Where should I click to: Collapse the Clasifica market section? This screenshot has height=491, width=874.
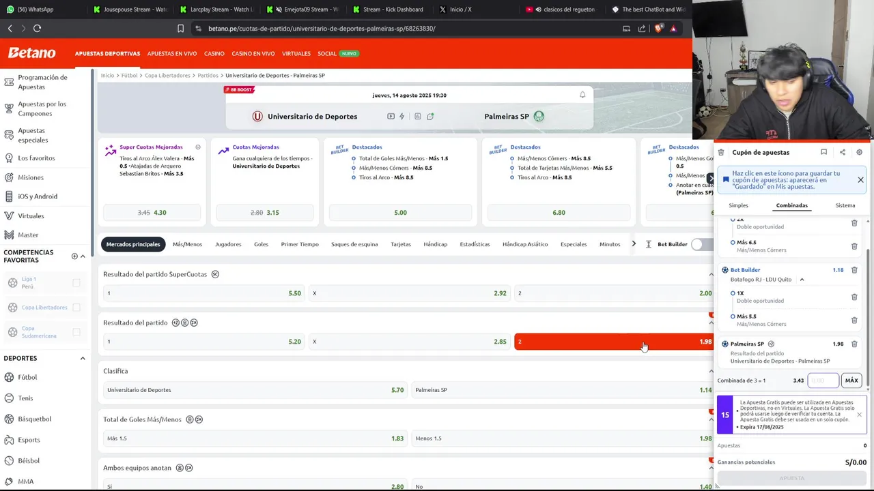click(x=711, y=371)
